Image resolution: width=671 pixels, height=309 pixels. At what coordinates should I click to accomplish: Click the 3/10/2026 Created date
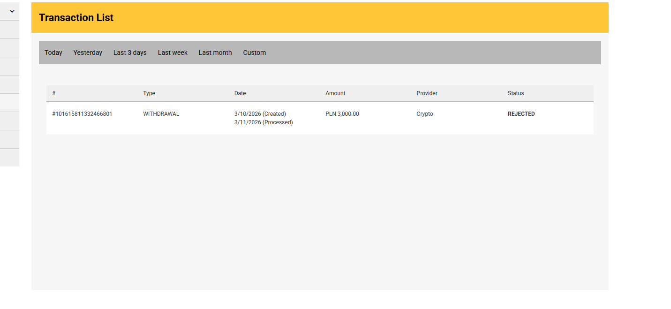(x=260, y=114)
